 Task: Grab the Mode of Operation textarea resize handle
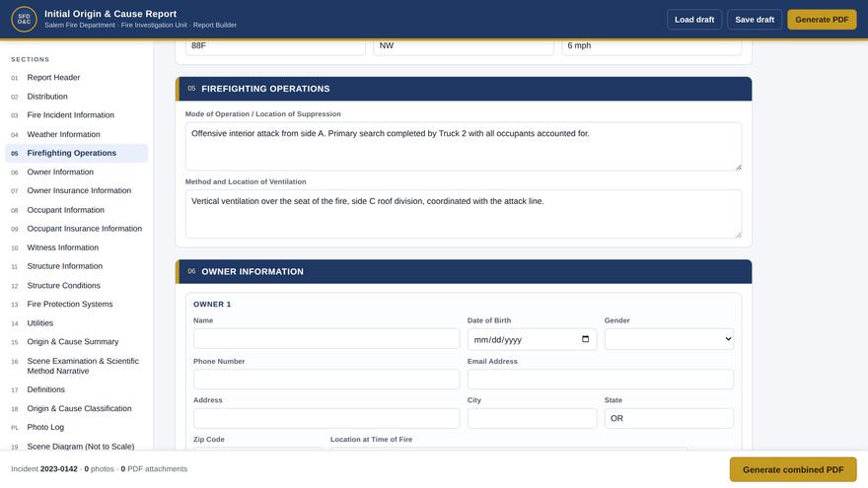[x=739, y=167]
